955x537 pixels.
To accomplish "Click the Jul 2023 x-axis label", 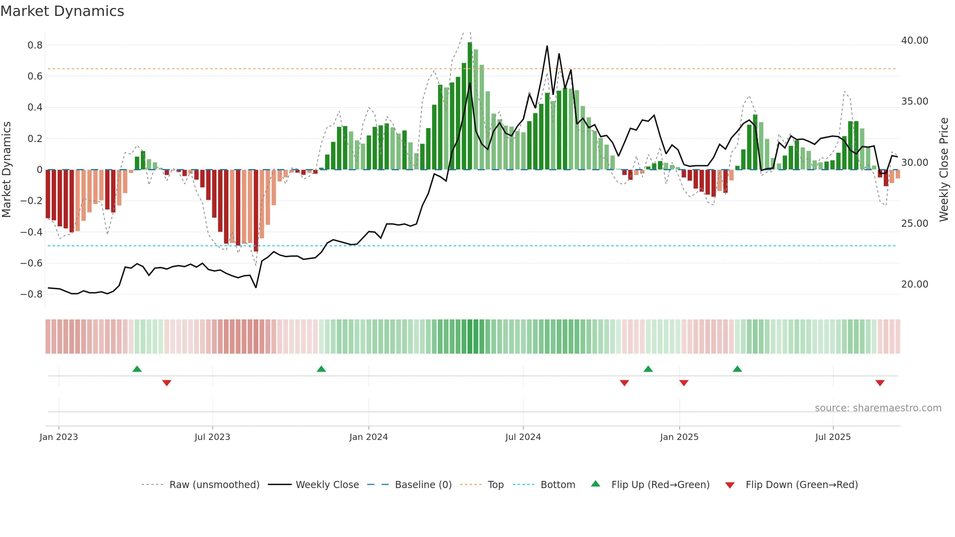I will click(x=212, y=437).
